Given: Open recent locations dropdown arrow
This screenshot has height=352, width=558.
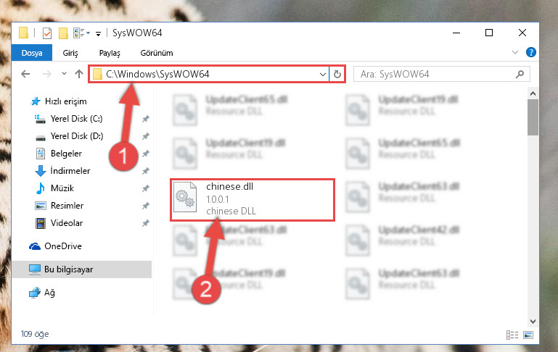Looking at the screenshot, I should click(x=64, y=74).
